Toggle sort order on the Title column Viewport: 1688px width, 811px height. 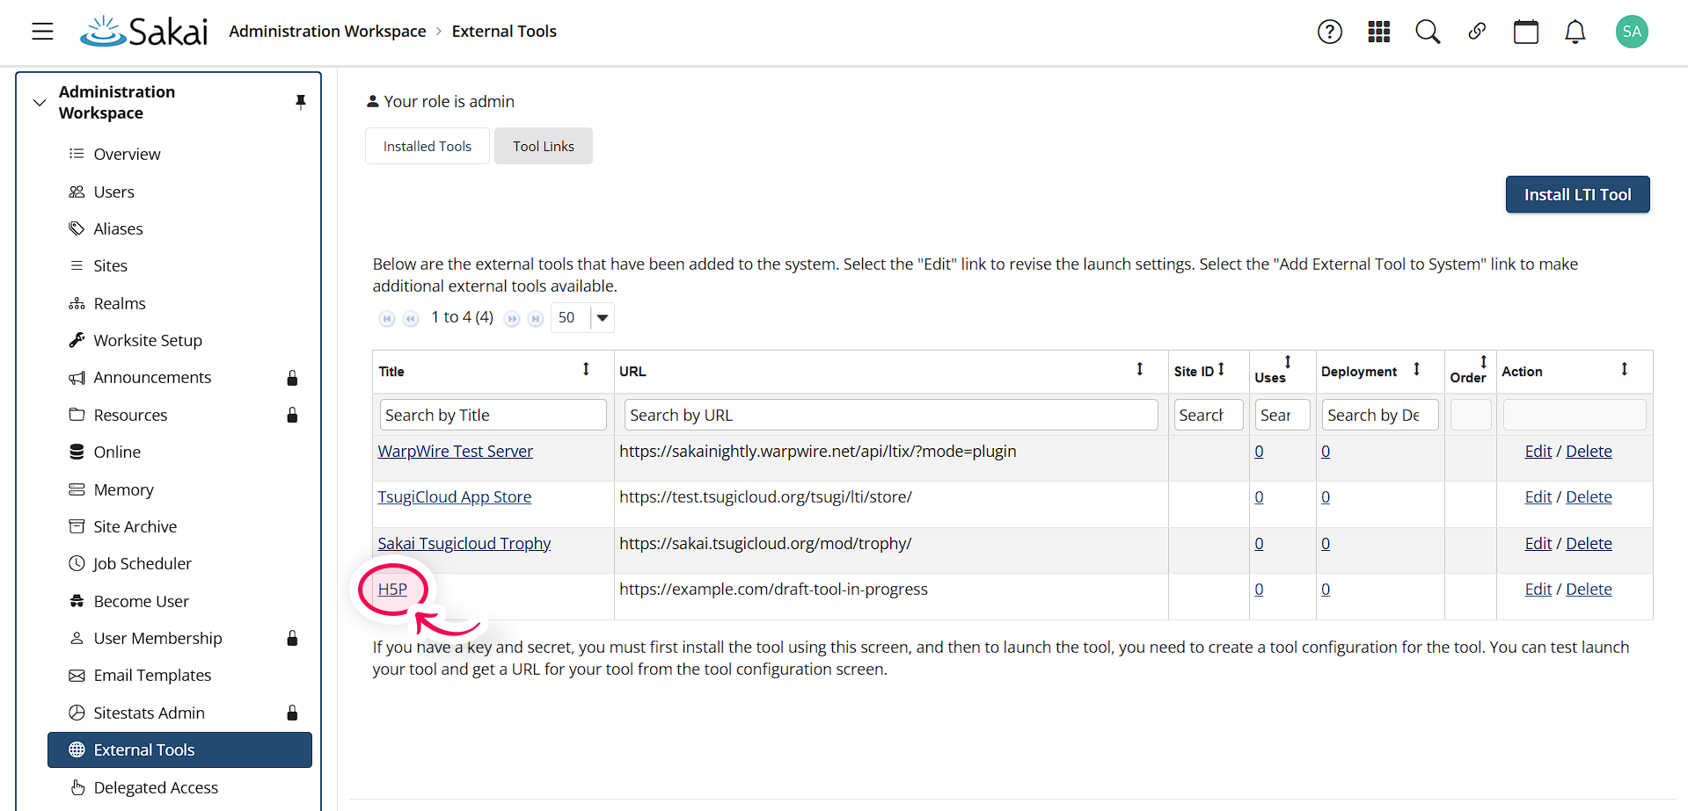586,370
